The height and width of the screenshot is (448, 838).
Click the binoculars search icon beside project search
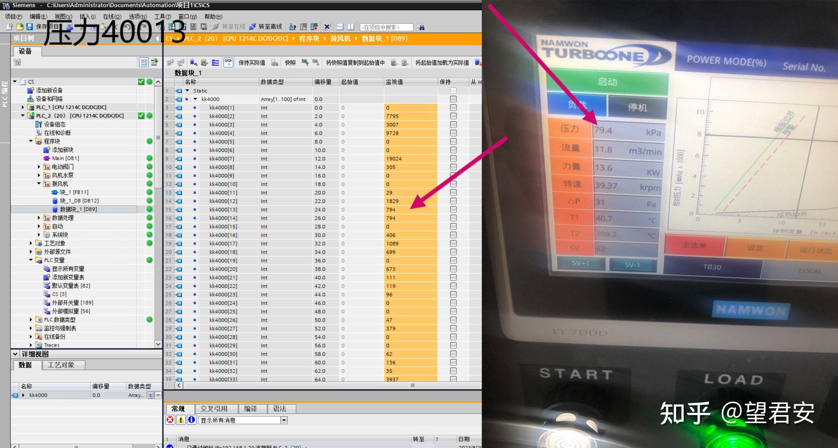pos(421,27)
